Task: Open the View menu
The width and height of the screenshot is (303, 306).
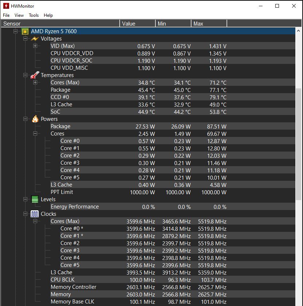Action: [x=19, y=15]
